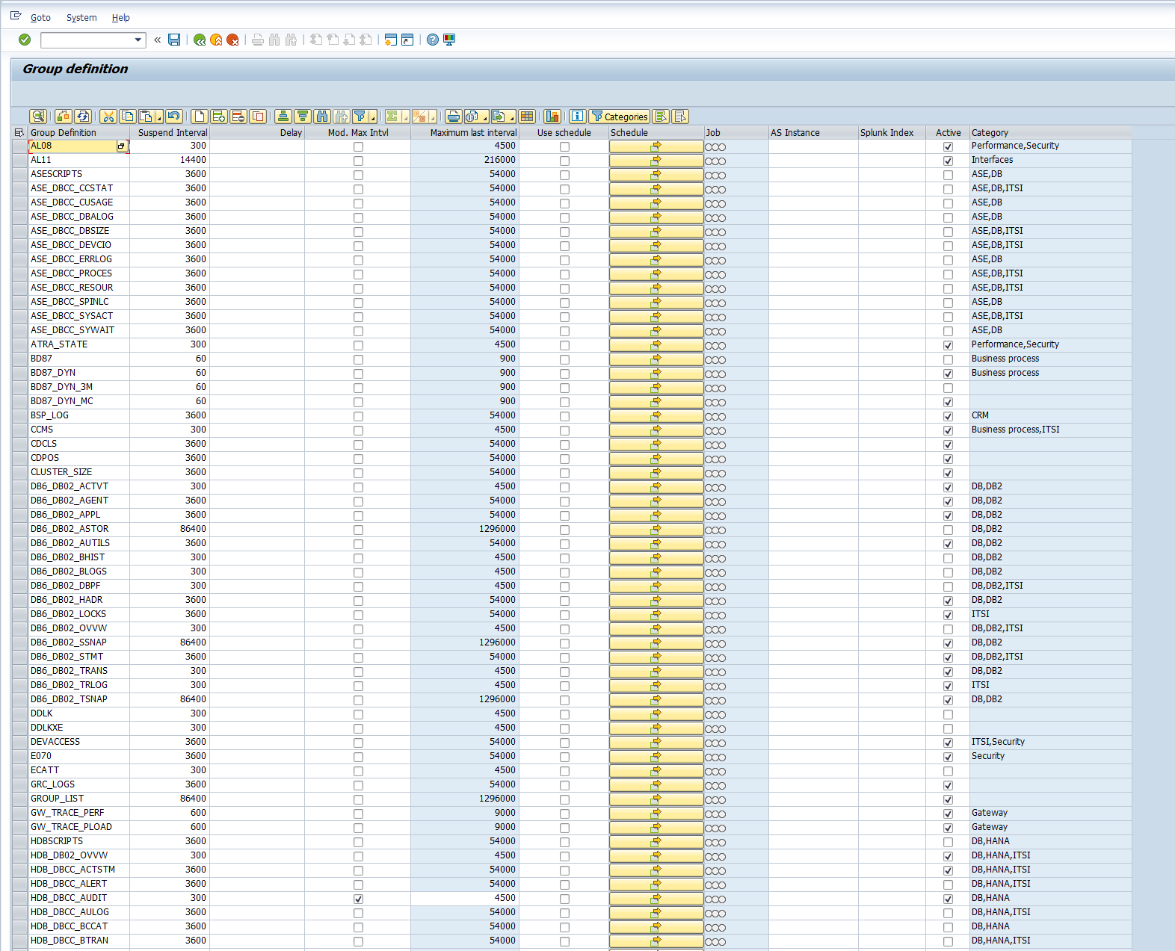Open the System menu
This screenshot has height=951, width=1175.
[x=81, y=18]
